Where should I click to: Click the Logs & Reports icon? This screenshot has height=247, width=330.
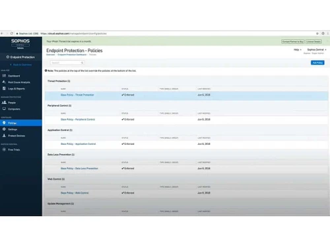tap(4, 88)
